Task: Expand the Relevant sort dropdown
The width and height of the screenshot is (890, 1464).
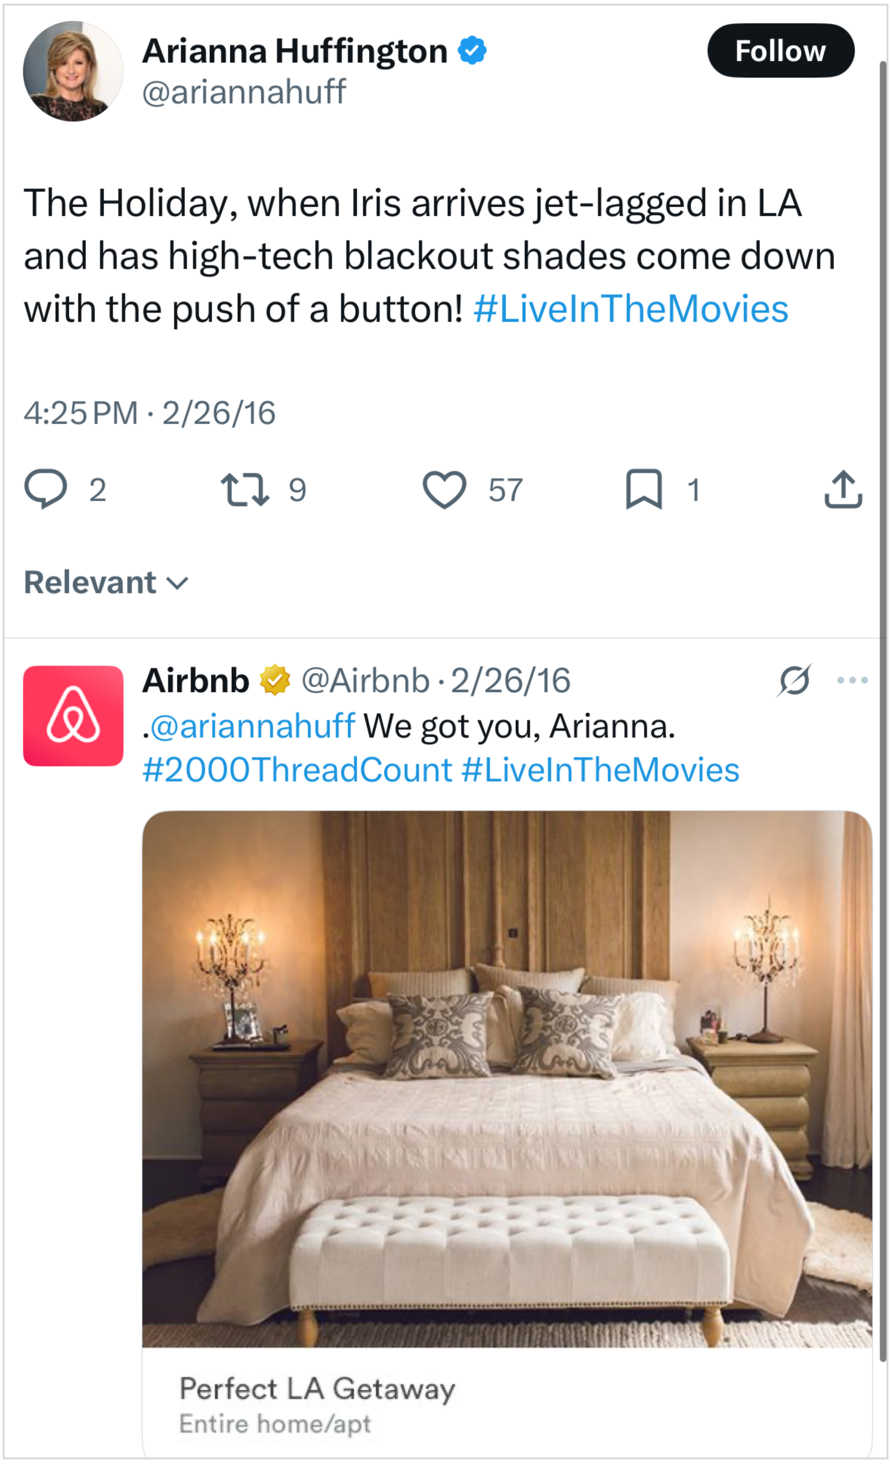Action: point(106,582)
